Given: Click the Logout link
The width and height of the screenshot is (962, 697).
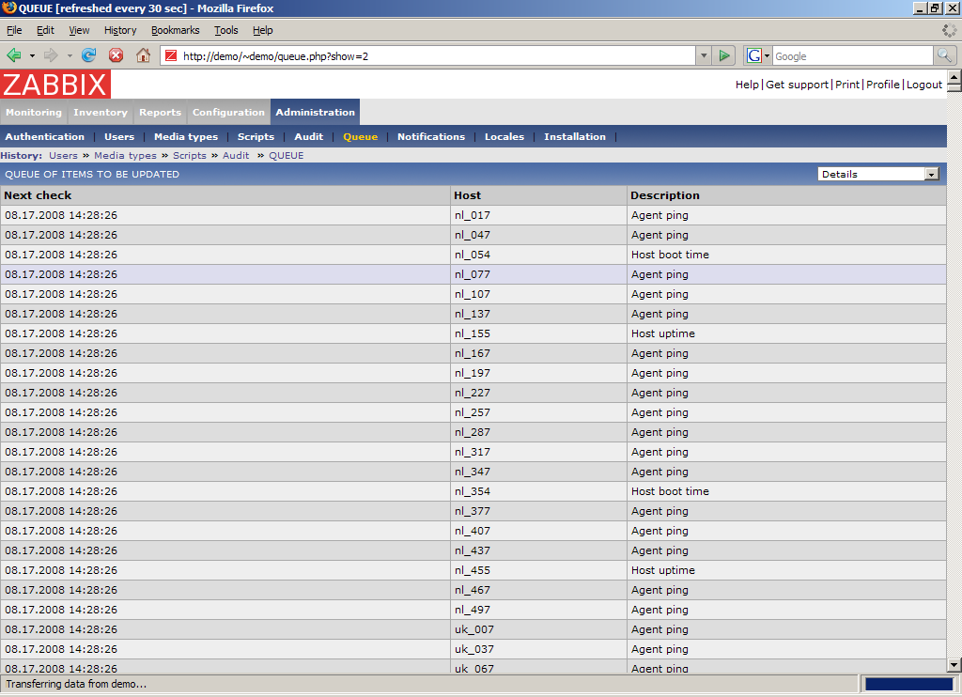Looking at the screenshot, I should pos(924,85).
